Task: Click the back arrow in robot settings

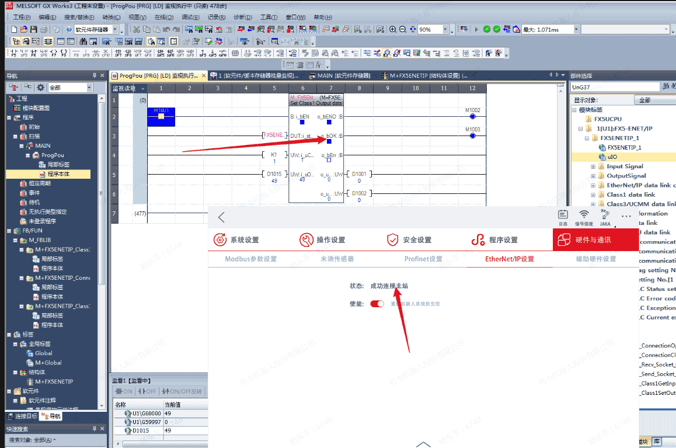Action: click(221, 217)
